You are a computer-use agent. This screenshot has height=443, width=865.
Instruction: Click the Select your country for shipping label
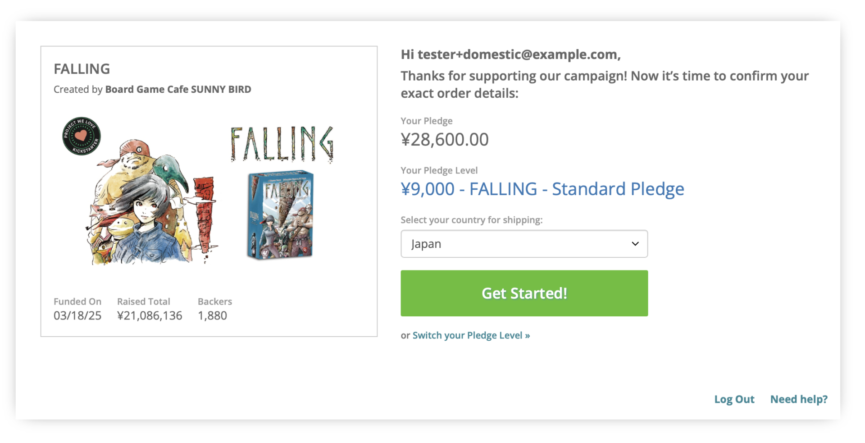point(471,220)
